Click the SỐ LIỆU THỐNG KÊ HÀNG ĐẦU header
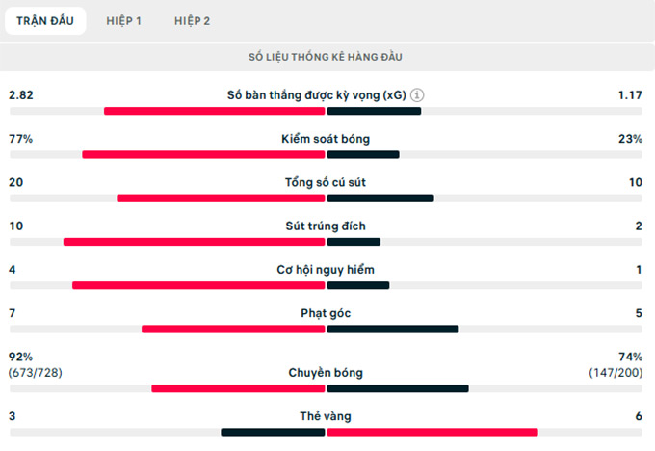Viewport: 655px width, 451px height. tap(327, 58)
